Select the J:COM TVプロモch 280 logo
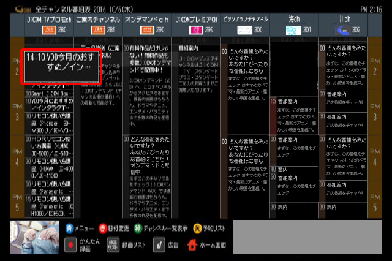The width and height of the screenshot is (392, 261). [49, 30]
